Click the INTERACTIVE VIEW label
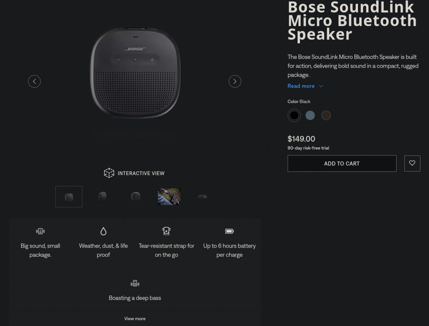429x326 pixels. [x=141, y=173]
